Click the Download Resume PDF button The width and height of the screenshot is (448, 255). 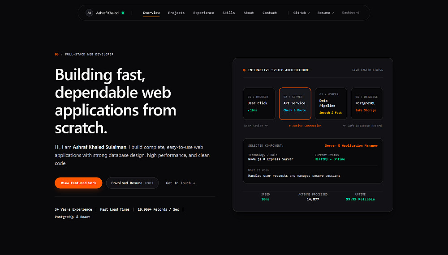click(x=132, y=183)
